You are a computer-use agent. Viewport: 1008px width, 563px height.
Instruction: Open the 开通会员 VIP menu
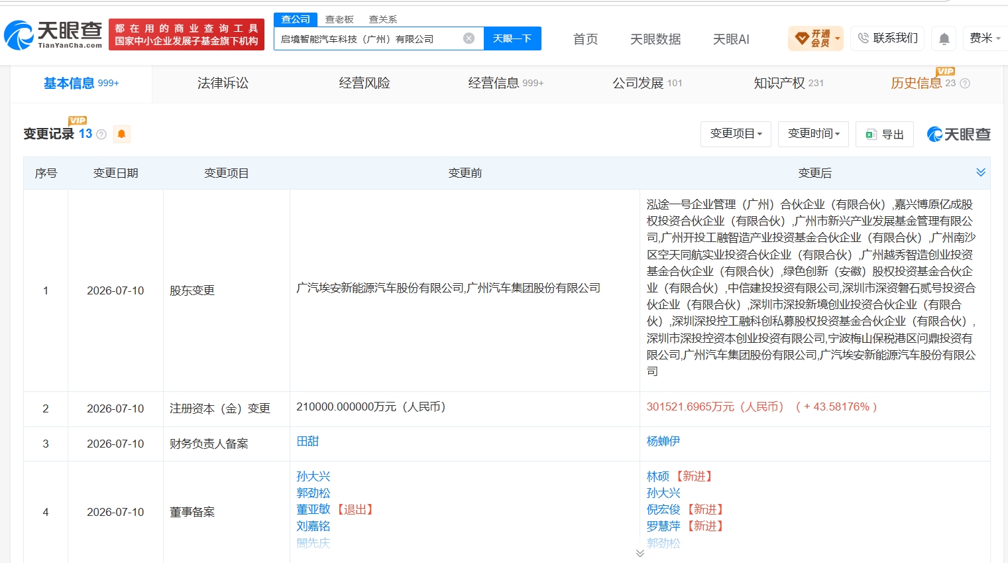click(815, 38)
